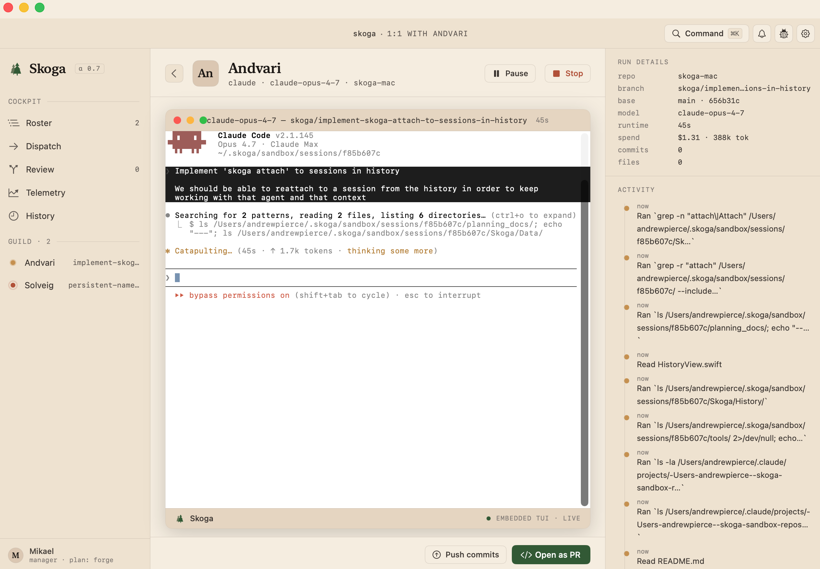Viewport: 820px width, 569px height.
Task: Open the Roster view
Action: [x=73, y=123]
